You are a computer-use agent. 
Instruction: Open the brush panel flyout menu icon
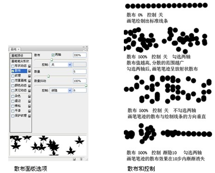[x=86, y=50]
